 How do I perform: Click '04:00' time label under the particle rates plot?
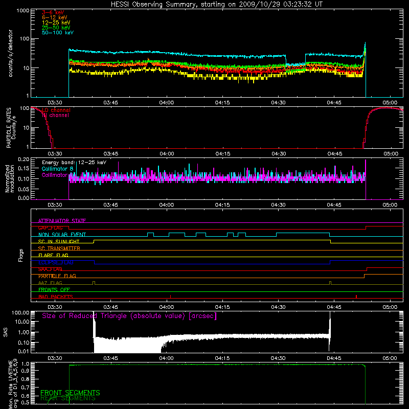click(167, 154)
